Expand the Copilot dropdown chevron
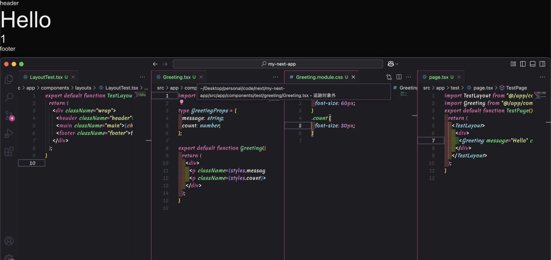Screen dimensions: 551x260 click(397, 64)
